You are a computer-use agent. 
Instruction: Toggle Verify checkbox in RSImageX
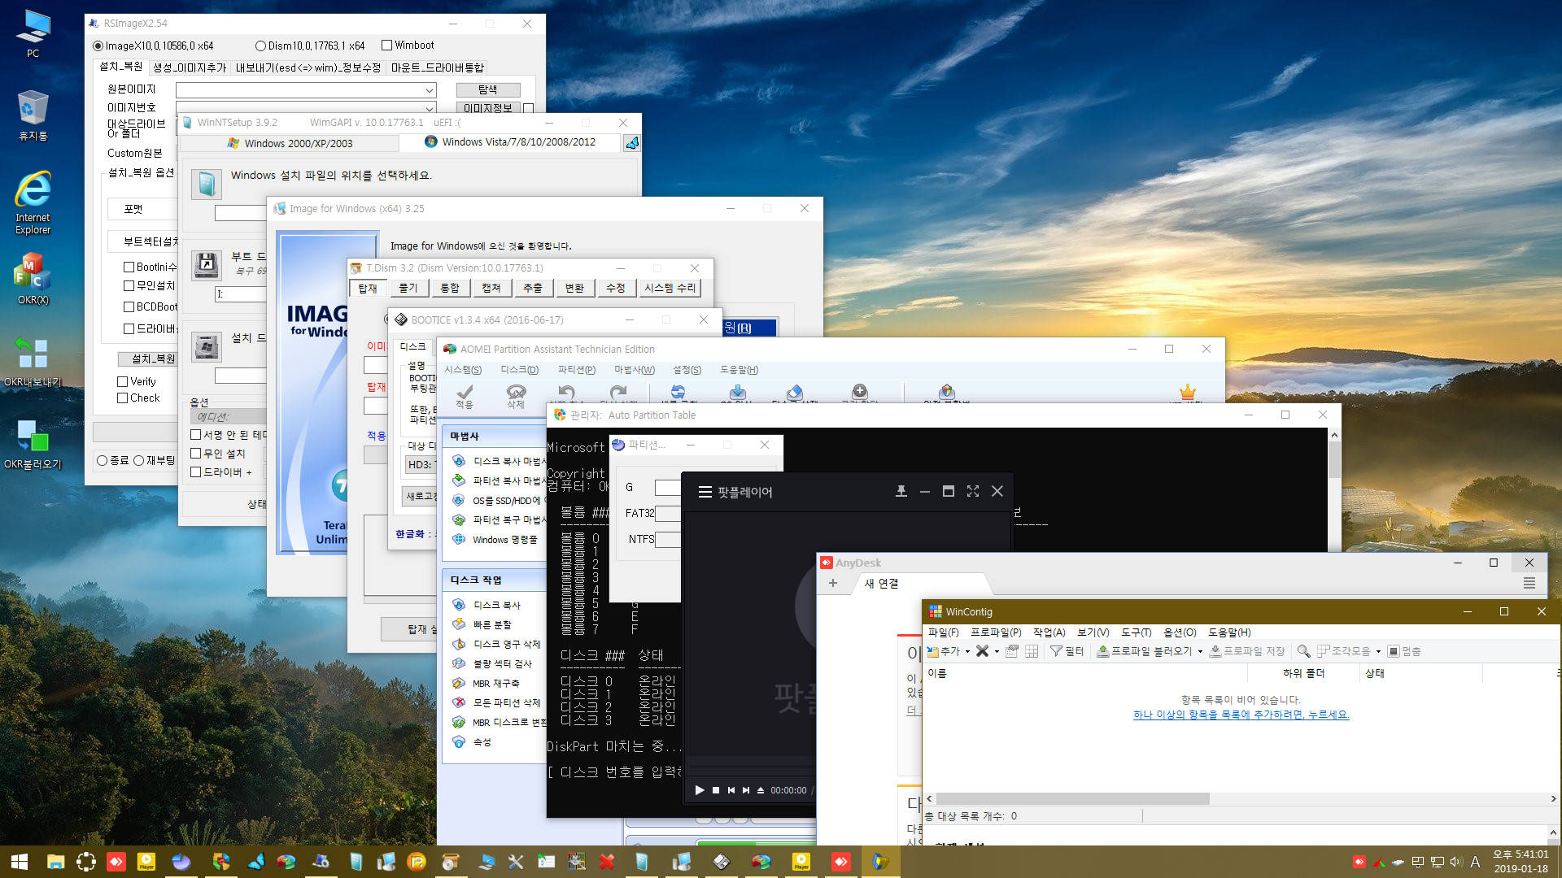point(137,381)
